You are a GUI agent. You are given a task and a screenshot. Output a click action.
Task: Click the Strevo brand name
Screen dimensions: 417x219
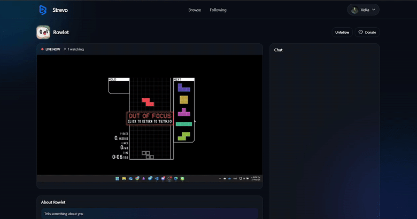click(60, 10)
